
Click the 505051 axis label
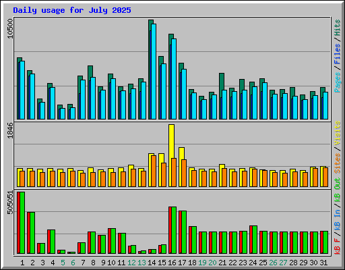coord(10,202)
